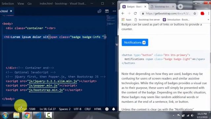Go back in Chrome
The image size is (211, 119).
pyautogui.click(x=123, y=13)
